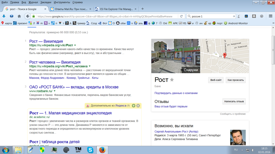Click the URL address bar
The height and width of the screenshot is (154, 275).
[105, 16]
